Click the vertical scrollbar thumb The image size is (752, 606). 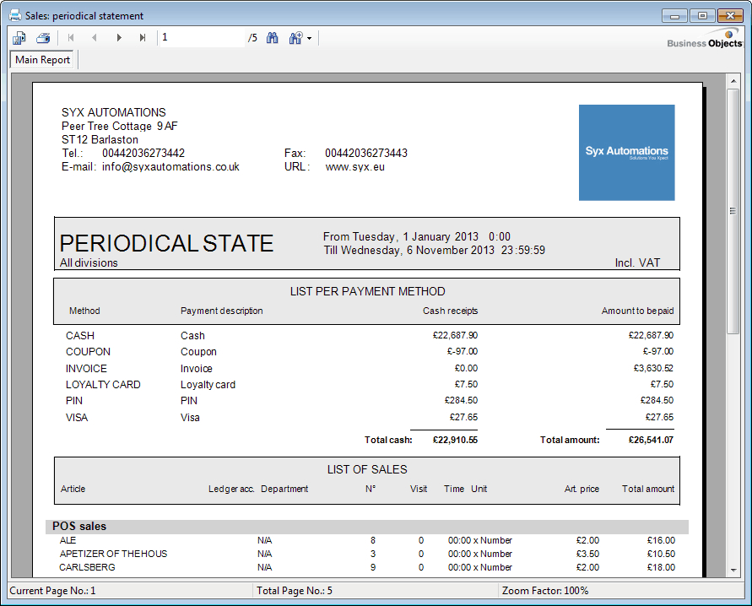(x=733, y=211)
